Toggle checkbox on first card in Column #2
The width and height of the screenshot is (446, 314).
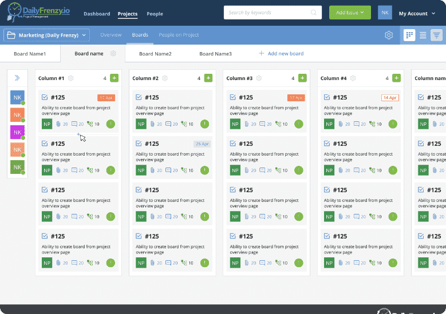[x=139, y=97]
